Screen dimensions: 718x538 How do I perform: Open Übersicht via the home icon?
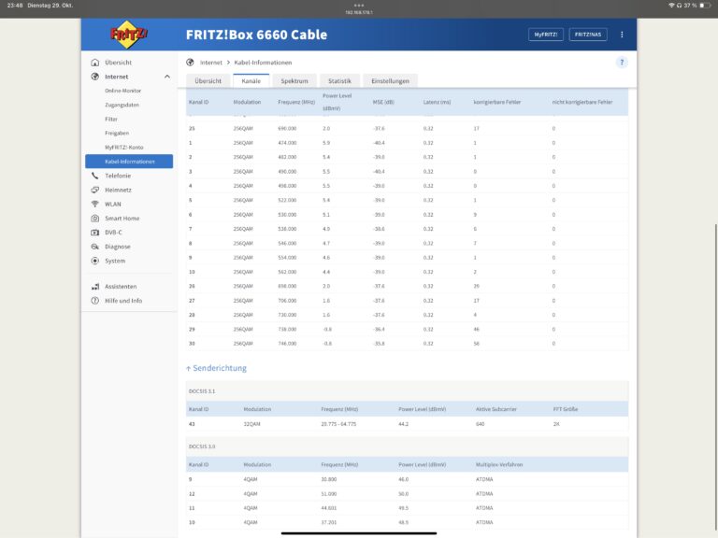point(95,63)
